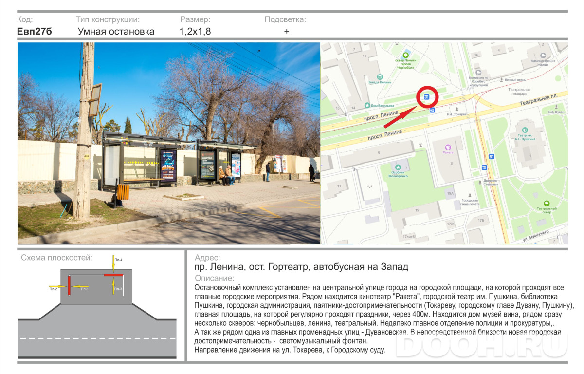This screenshot has width=584, height=374.
Task: Click building number 17Б on the map
Action: point(481,221)
